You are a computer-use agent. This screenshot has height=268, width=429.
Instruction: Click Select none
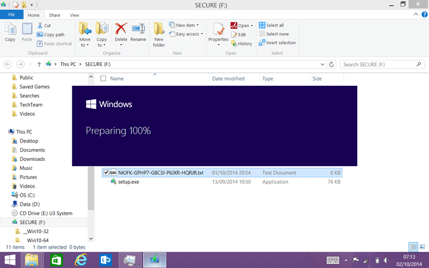[x=274, y=34]
